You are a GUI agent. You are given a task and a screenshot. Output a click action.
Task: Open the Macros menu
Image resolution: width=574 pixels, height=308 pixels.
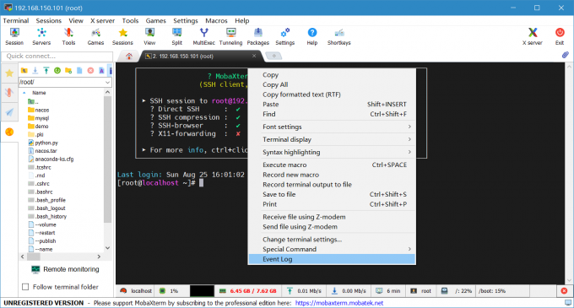point(216,21)
